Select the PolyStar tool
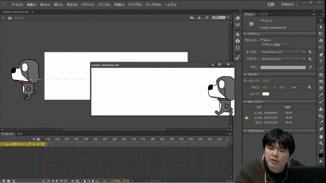 [x=321, y=88]
